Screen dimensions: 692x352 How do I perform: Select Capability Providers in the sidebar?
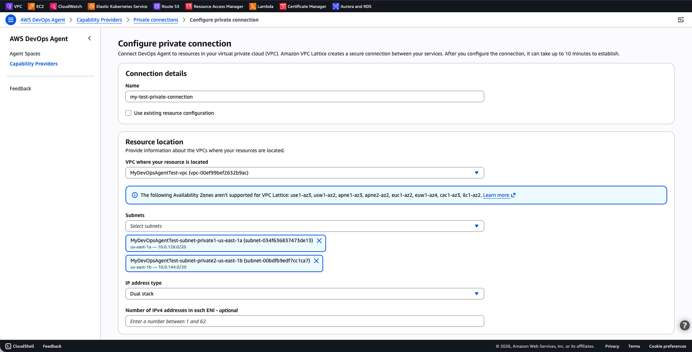[x=33, y=64]
